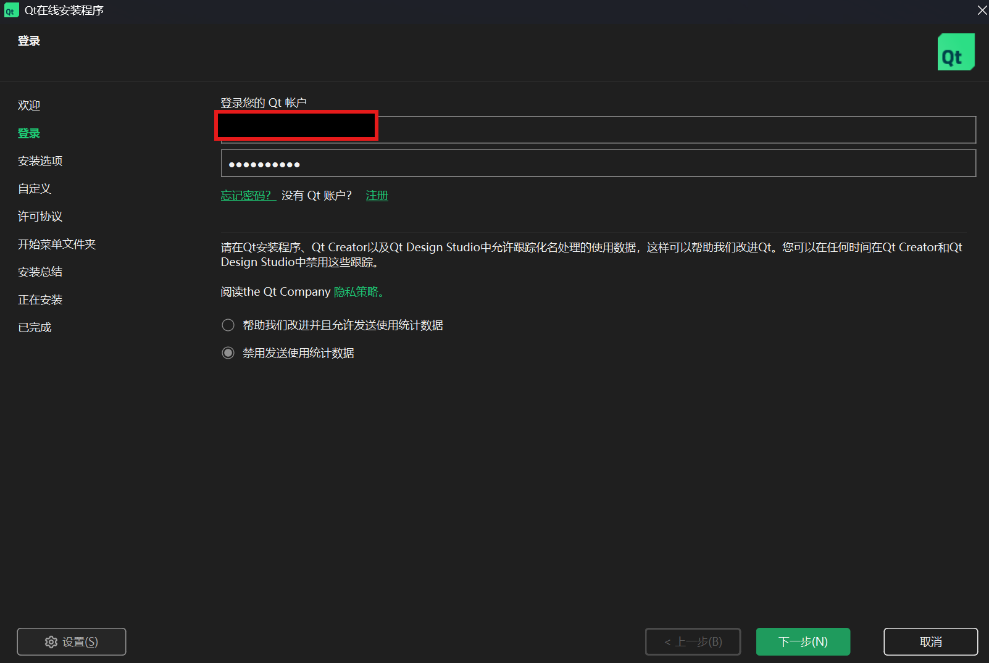This screenshot has height=663, width=989.
Task: Click the 安装选项 step in the sidebar
Action: 40,161
